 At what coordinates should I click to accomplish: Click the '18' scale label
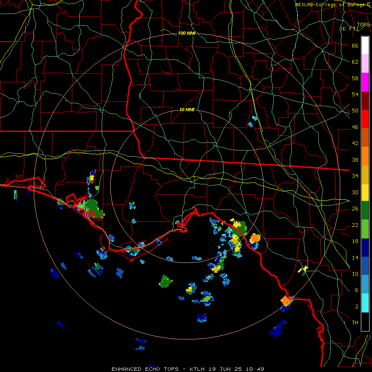point(355,241)
